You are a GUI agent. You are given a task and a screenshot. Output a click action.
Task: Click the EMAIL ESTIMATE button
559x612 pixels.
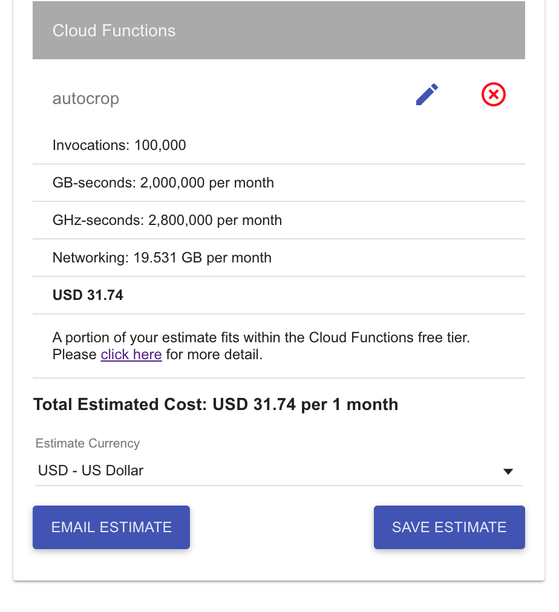click(111, 527)
